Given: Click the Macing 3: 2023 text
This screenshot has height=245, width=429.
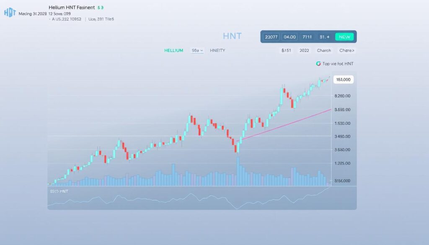Looking at the screenshot, I should (x=33, y=14).
